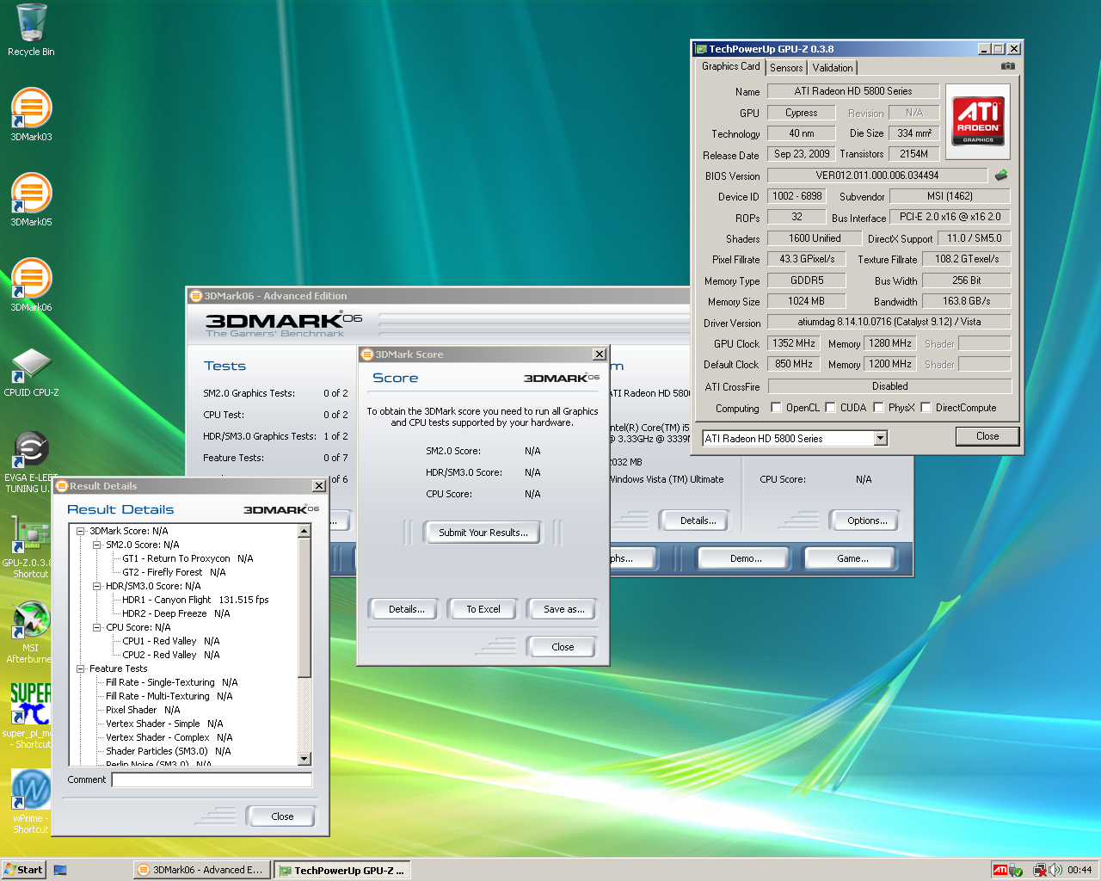Close the 3DMark Score dialog with Close button
This screenshot has height=881, width=1101.
[x=563, y=647]
